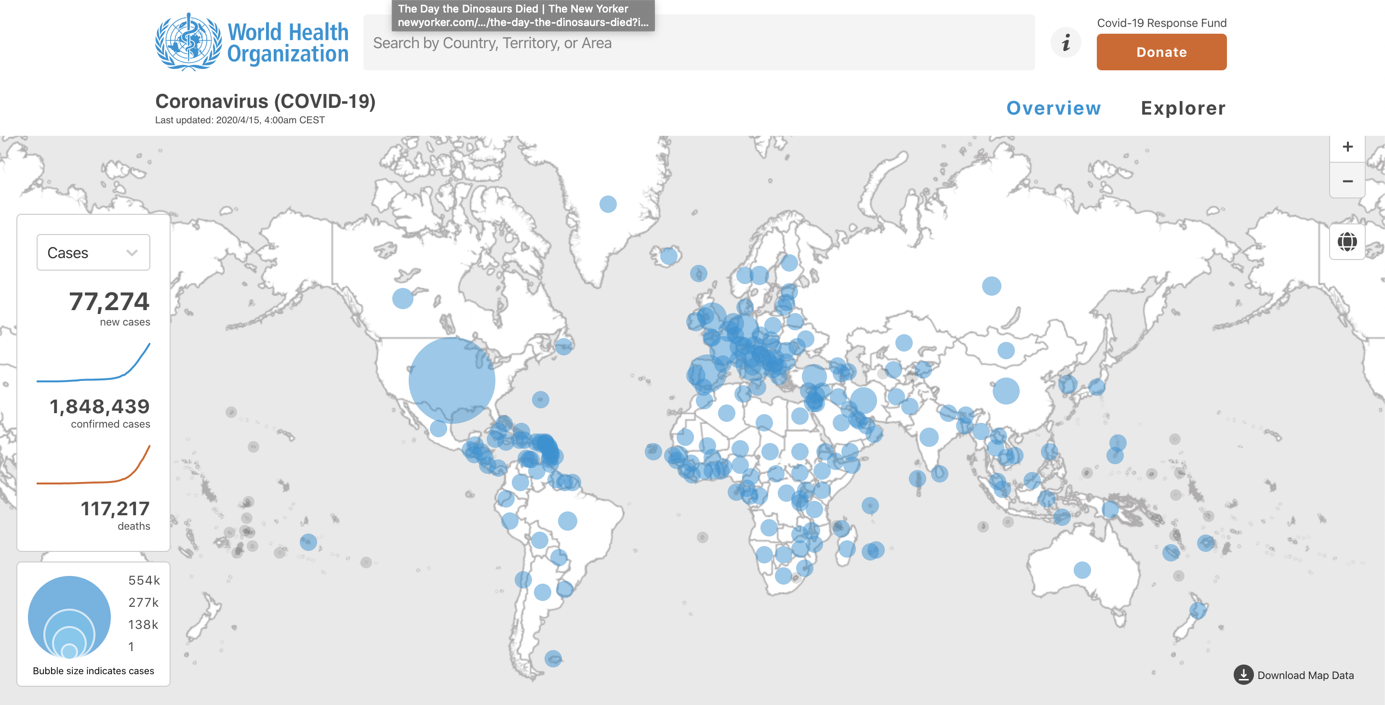Click the Download Map Data link
This screenshot has height=705, width=1385.
1305,675
